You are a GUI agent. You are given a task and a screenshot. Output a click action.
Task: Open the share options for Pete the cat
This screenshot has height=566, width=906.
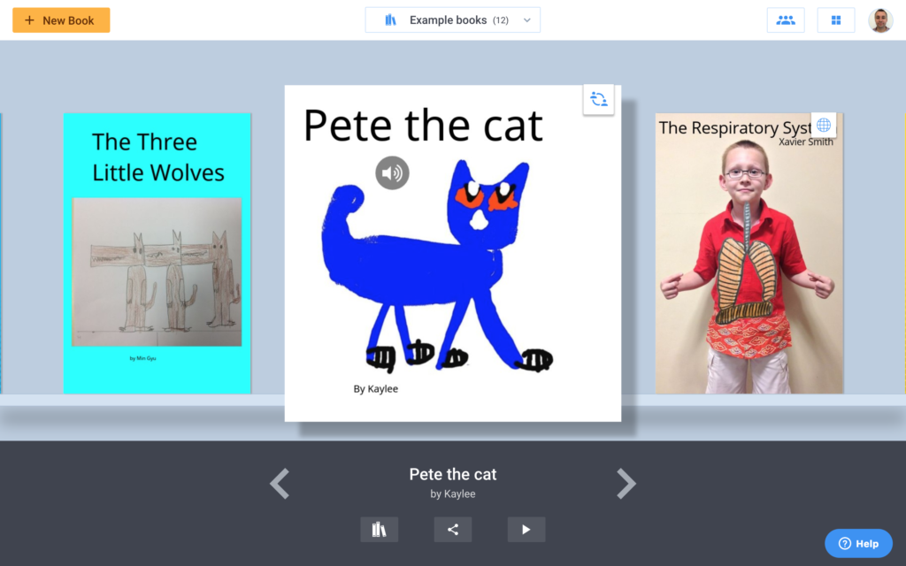(453, 530)
